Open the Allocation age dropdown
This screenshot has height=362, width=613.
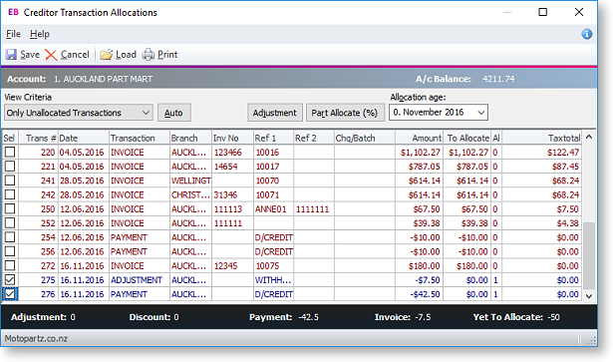point(439,113)
